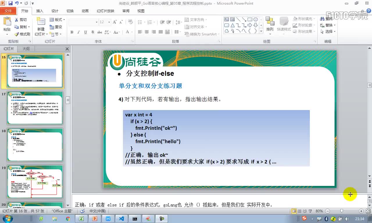Viewport: 372px width, 223px height.
Task: Toggle text Shadow formatting
Action: (93, 32)
